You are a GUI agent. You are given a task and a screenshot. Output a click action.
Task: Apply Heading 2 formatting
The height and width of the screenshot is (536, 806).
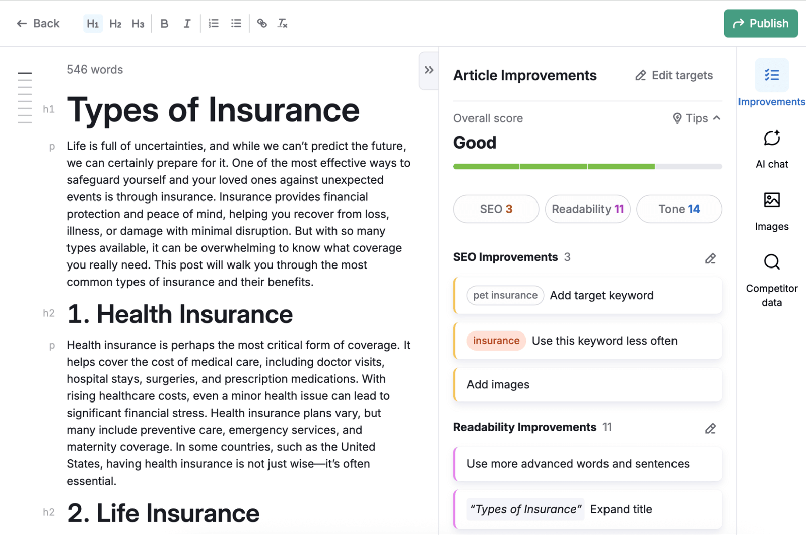(x=115, y=23)
